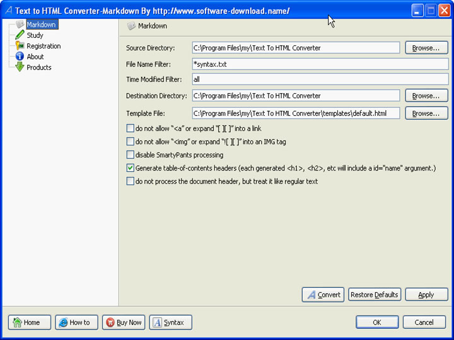Toggle 'do not allow <img' IMG tag checkbox
Screen dimensions: 454x340
(x=131, y=142)
